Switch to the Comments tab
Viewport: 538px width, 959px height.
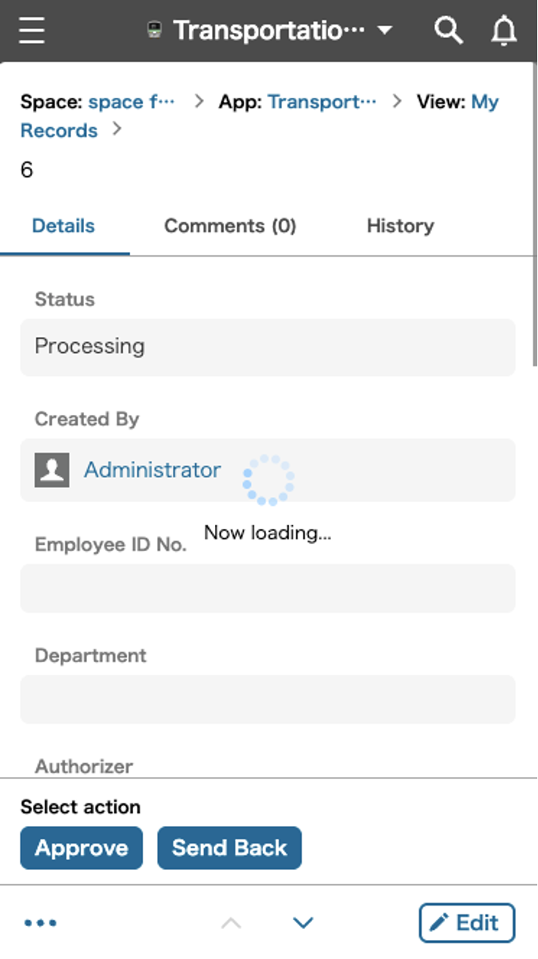point(230,226)
